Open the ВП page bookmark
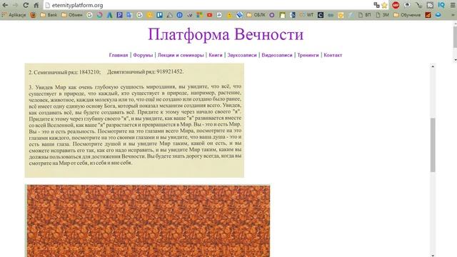457x257 pixels. (365, 15)
